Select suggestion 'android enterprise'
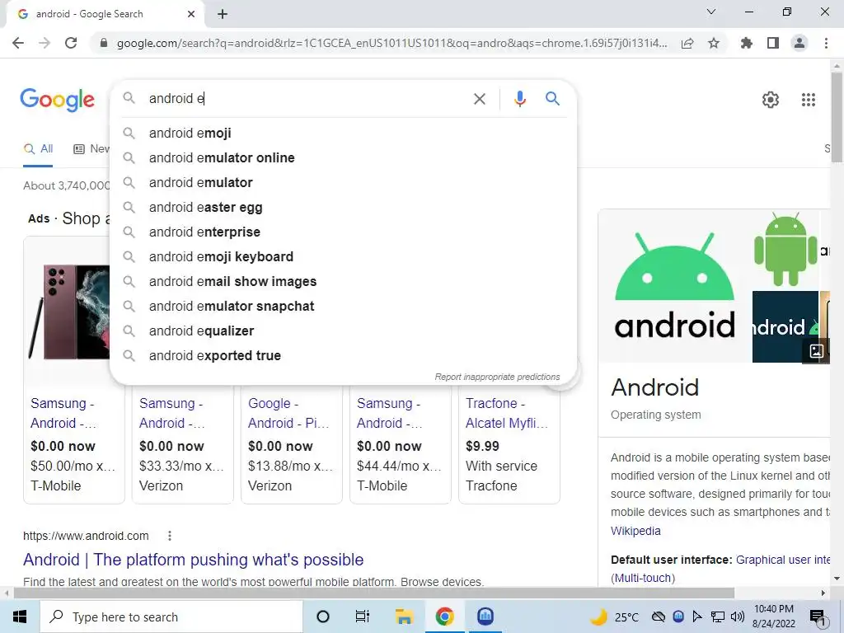This screenshot has width=844, height=633. pyautogui.click(x=343, y=232)
